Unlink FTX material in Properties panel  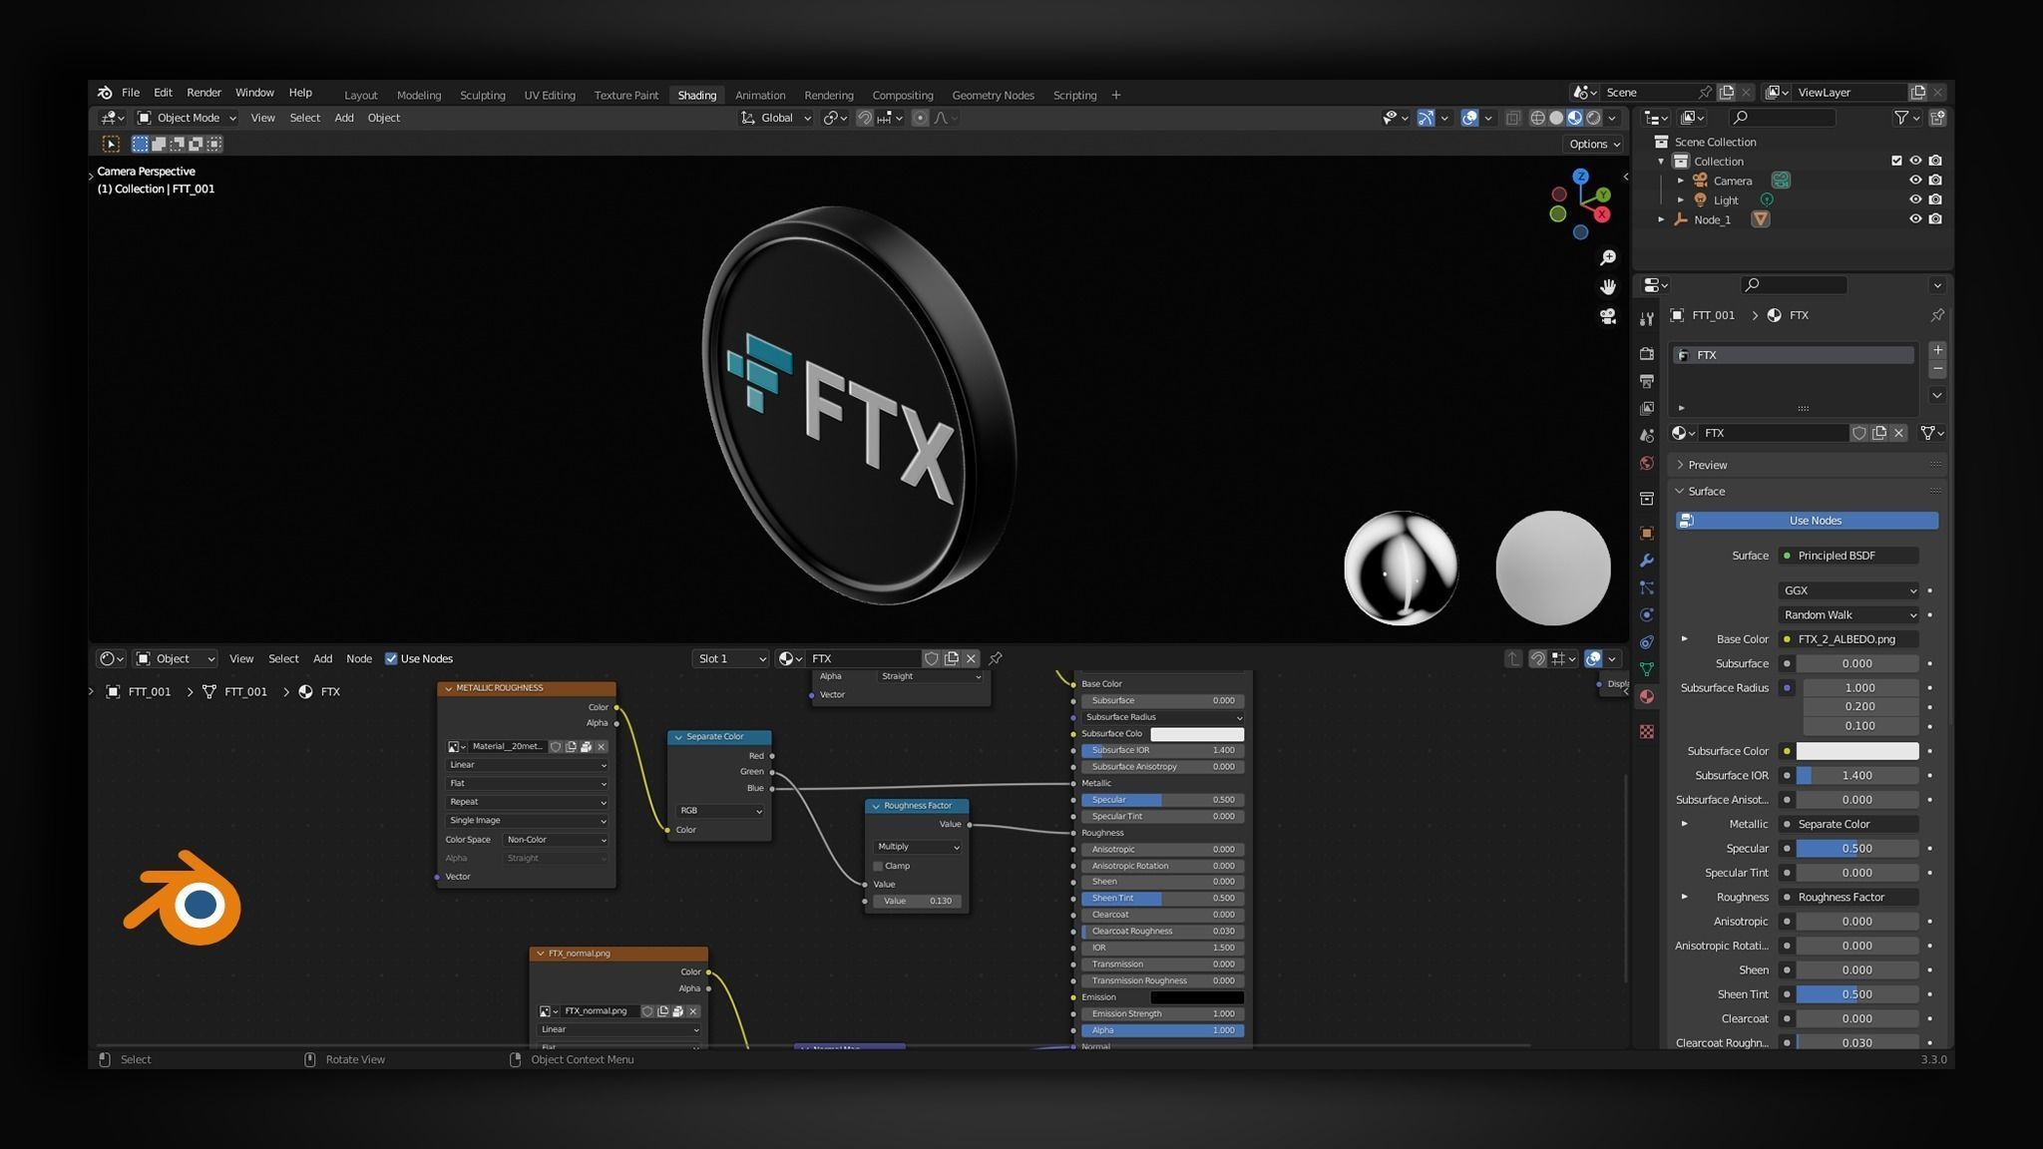(1899, 433)
